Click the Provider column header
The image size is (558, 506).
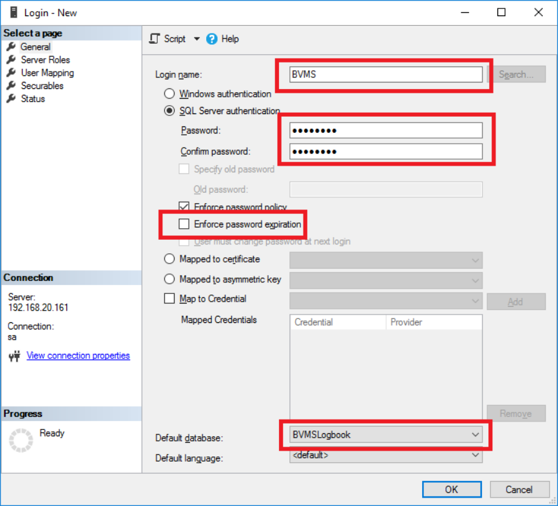click(x=434, y=322)
